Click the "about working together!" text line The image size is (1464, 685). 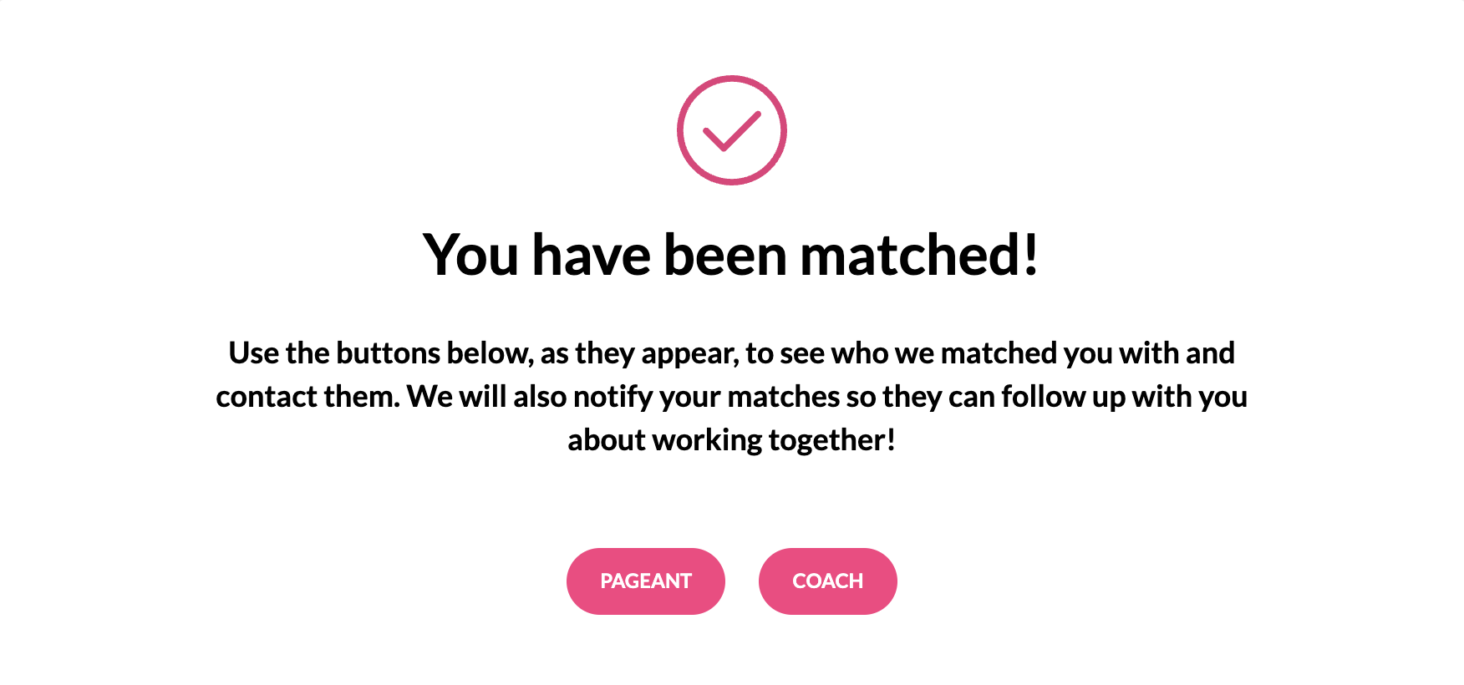pos(731,440)
